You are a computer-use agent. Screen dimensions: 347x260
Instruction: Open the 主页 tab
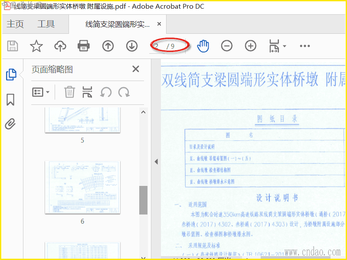(15, 24)
